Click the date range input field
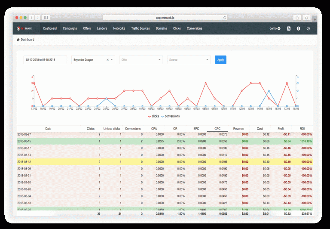This screenshot has width=330, height=229. click(x=45, y=60)
